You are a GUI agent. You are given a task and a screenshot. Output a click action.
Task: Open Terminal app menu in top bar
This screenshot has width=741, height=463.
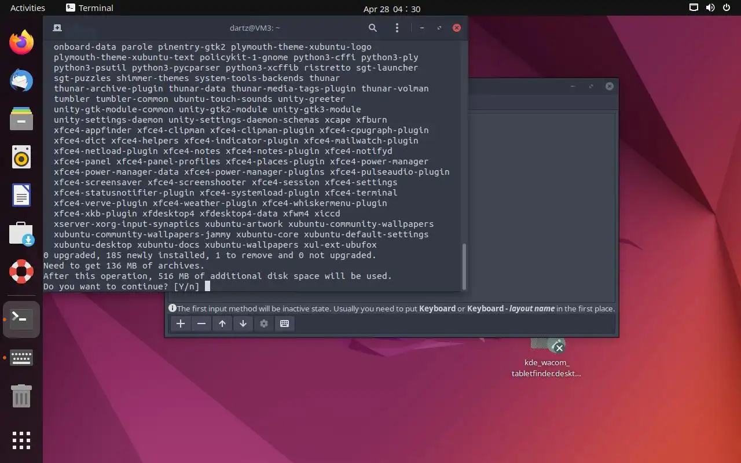tap(90, 8)
